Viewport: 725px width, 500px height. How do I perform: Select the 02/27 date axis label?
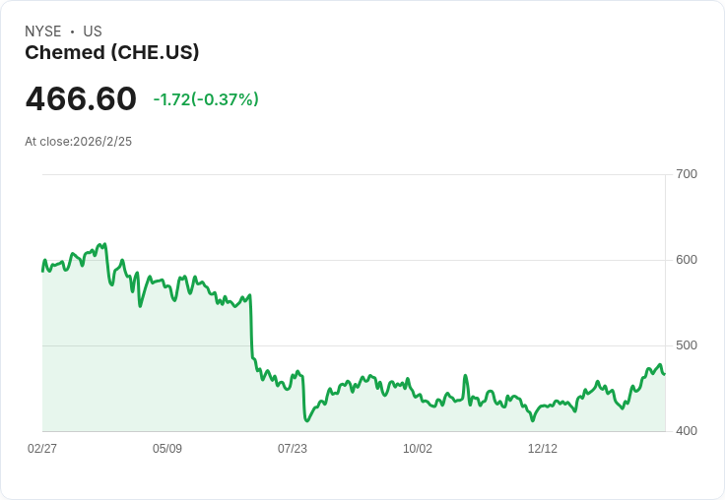[x=42, y=449]
